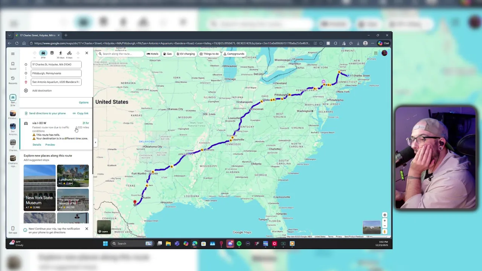The height and width of the screenshot is (271, 482).
Task: Open route Options
Action: point(84,102)
